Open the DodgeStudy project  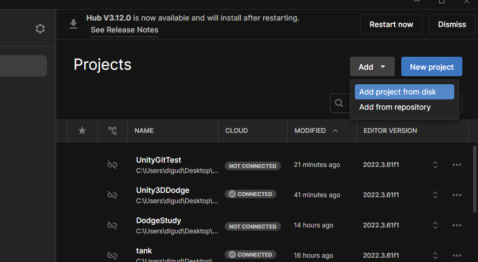pos(158,220)
